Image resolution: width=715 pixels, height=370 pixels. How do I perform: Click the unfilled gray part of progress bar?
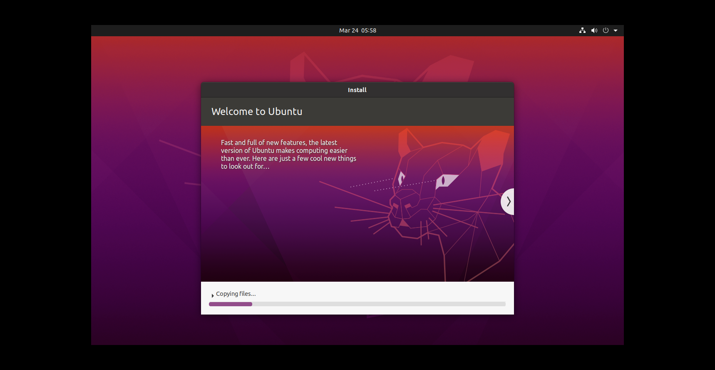tap(379, 304)
